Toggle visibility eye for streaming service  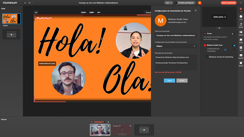pyautogui.click(x=225, y=50)
